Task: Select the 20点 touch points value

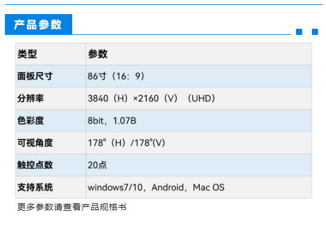Action: click(97, 165)
